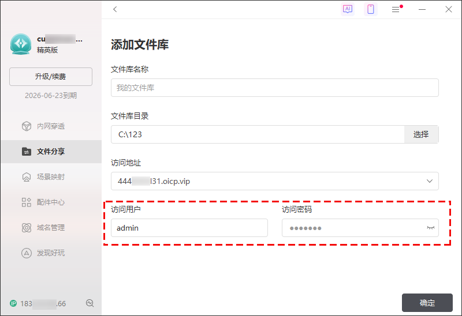Click the diagnostic icon beside IP address

tap(90, 303)
